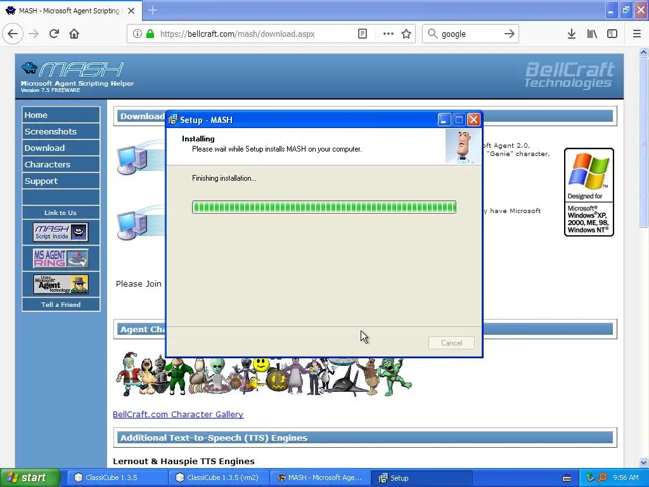Viewport: 649px width, 487px height.
Task: Go back with the browser back arrow
Action: [x=13, y=34]
